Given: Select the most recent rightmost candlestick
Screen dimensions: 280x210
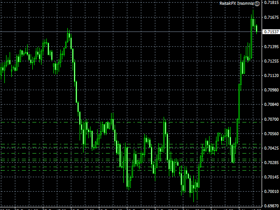Looking at the screenshot, I should pyautogui.click(x=257, y=29).
